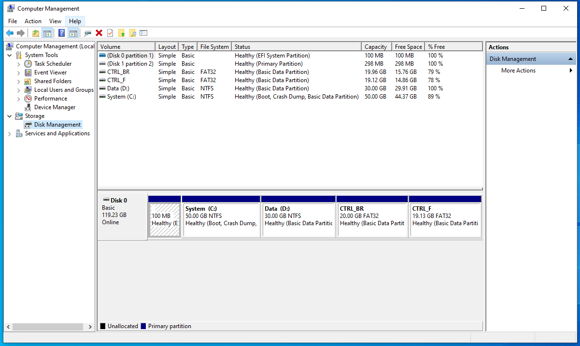The width and height of the screenshot is (580, 346).
Task: Click the Computer Management root icon in tree
Action: [10, 46]
